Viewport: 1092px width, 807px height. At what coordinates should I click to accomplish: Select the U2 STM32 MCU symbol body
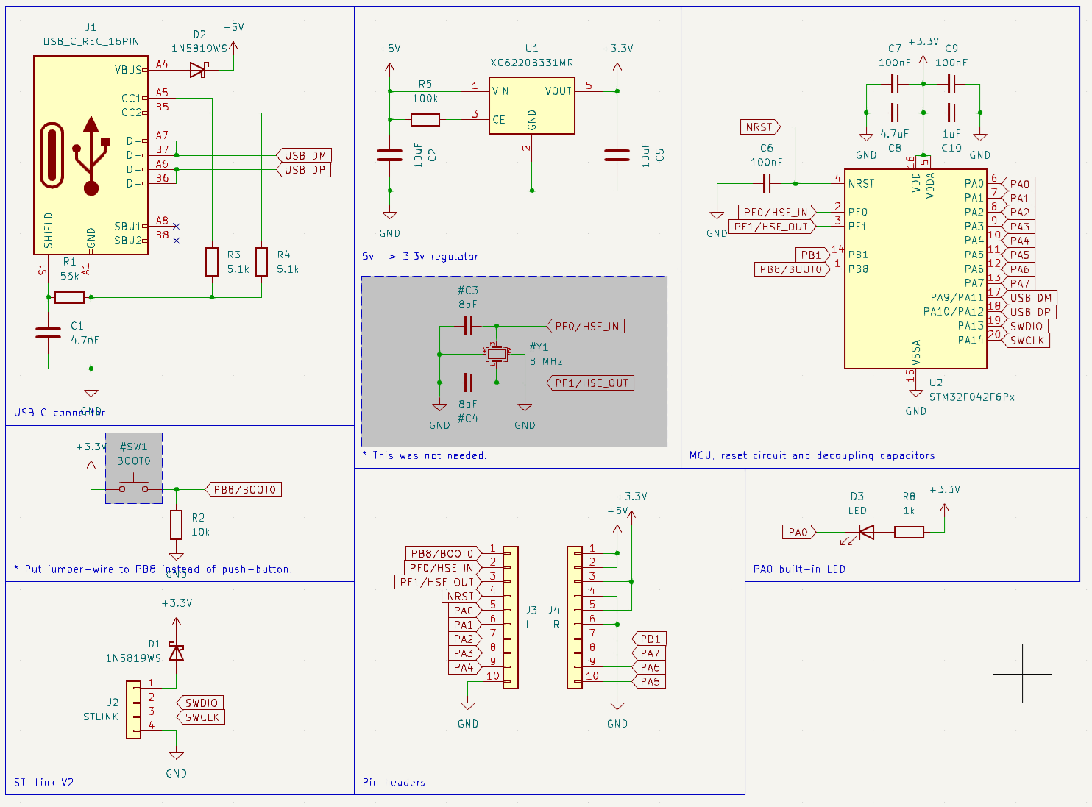(x=915, y=269)
